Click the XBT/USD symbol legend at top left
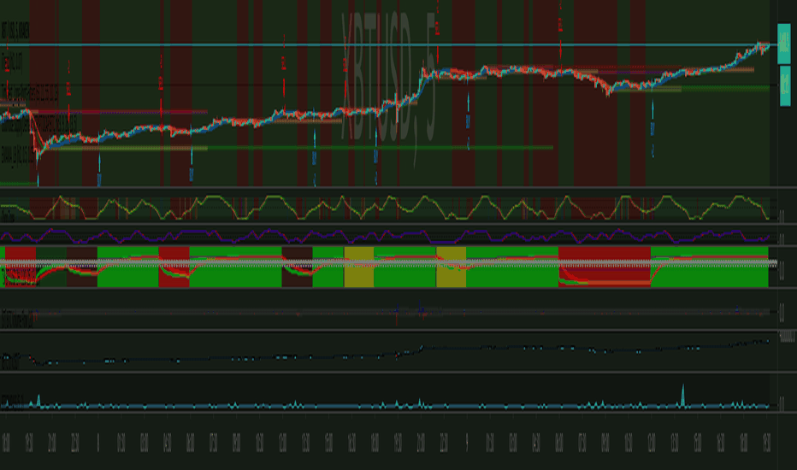 pyautogui.click(x=15, y=32)
